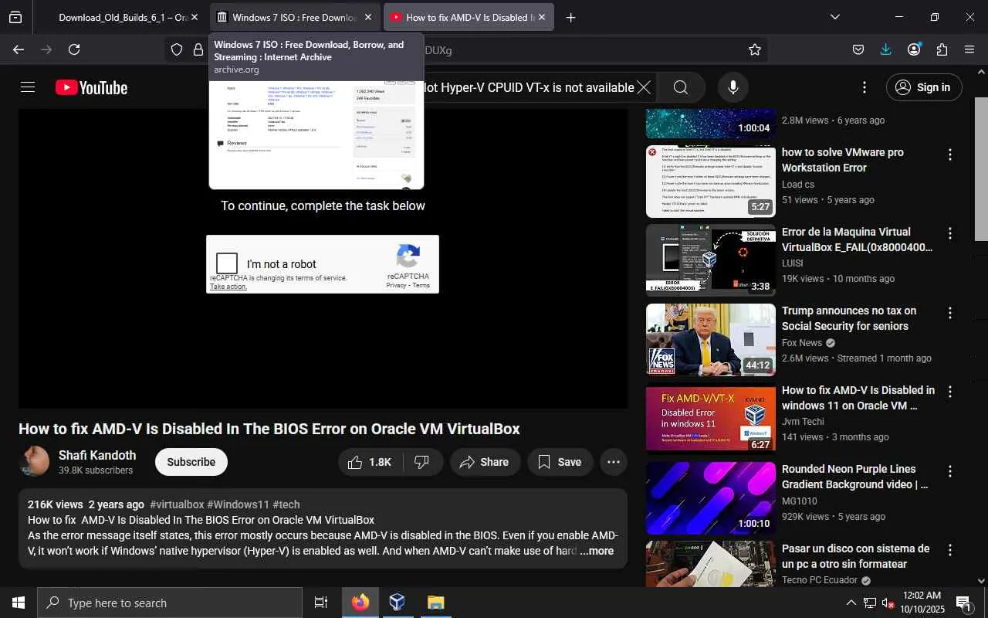Screen dimensions: 988x618
Task: Play the Fox News Trump video thumbnail
Action: click(x=711, y=340)
